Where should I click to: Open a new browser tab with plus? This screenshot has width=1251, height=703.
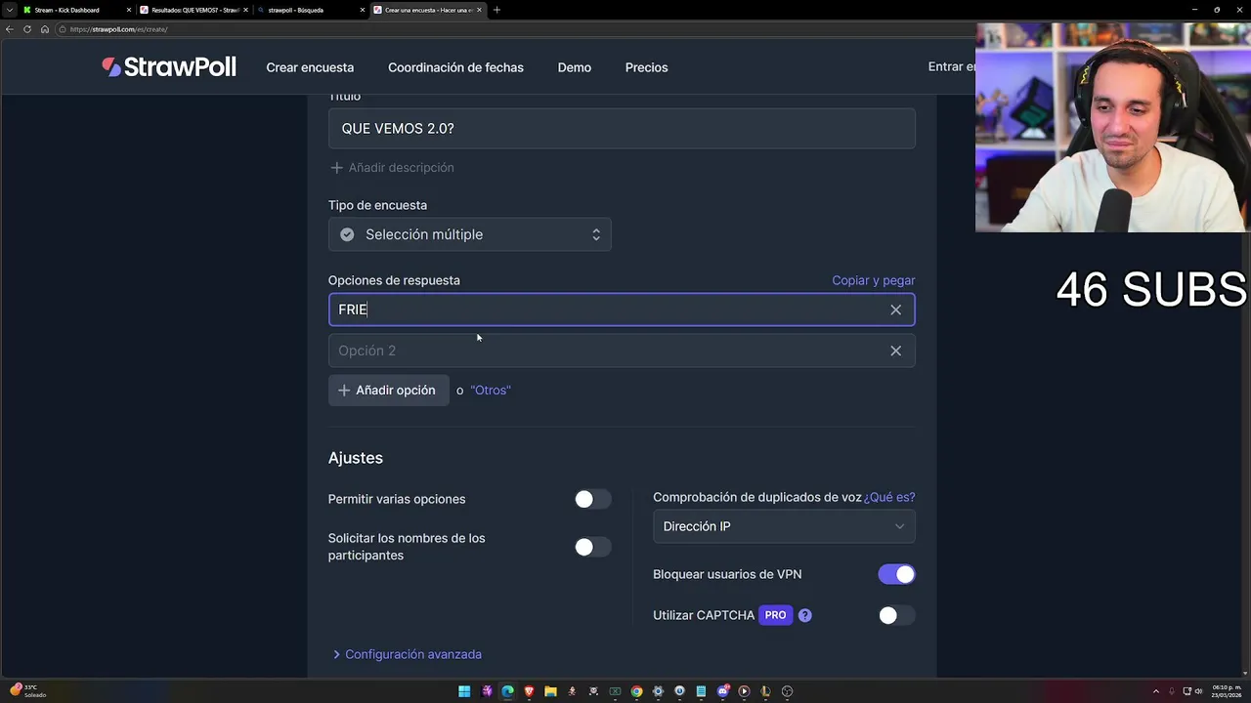tap(496, 10)
